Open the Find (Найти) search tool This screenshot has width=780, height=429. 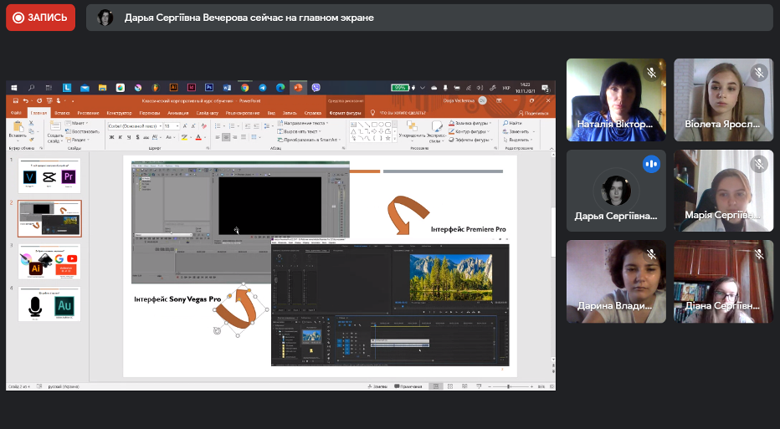click(x=513, y=124)
